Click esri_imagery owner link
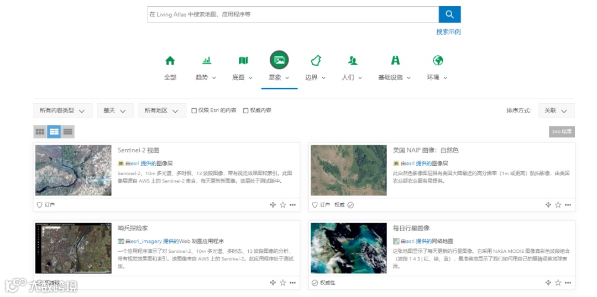Screen dimensions: 597x297 coord(146,241)
